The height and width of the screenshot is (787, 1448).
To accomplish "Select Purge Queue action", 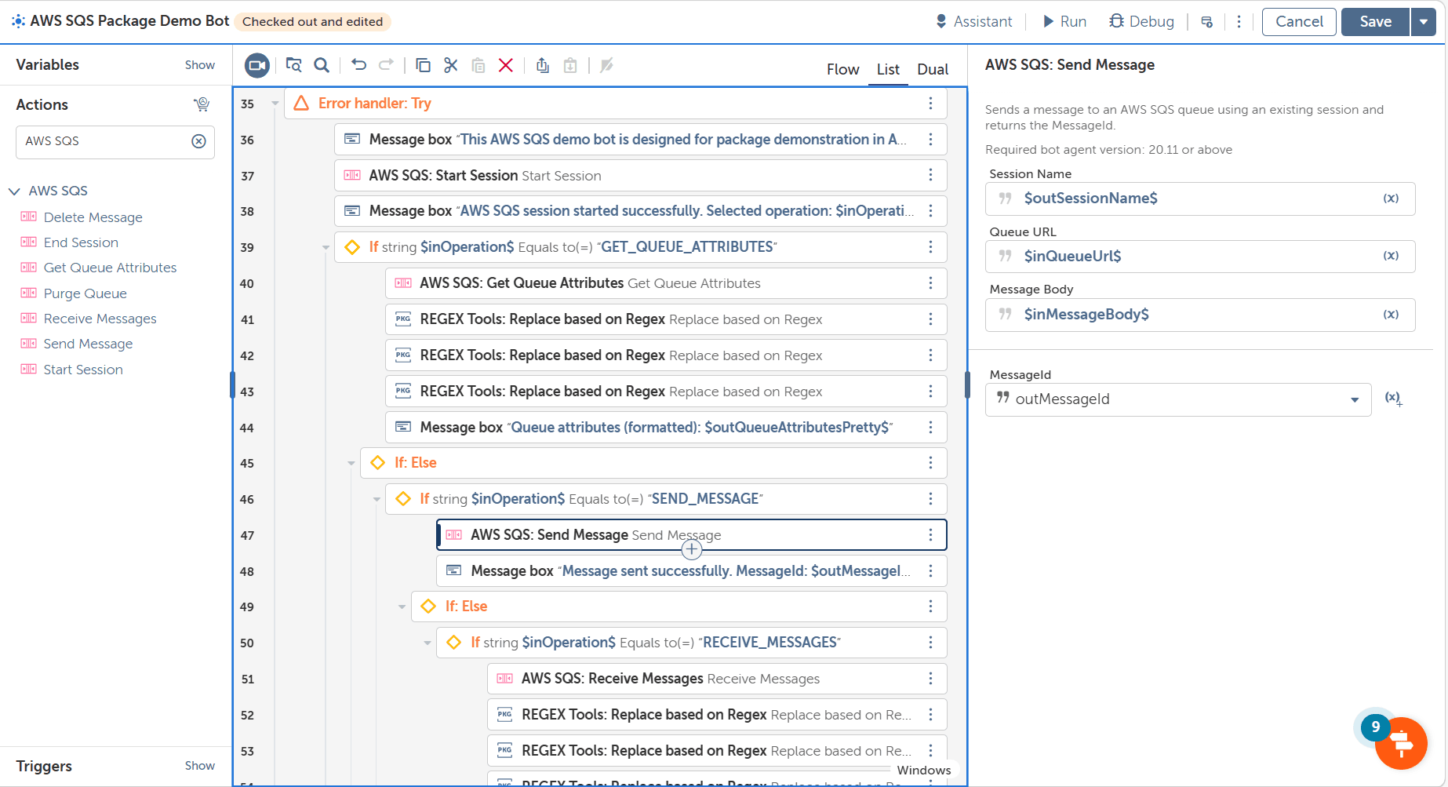I will point(85,293).
